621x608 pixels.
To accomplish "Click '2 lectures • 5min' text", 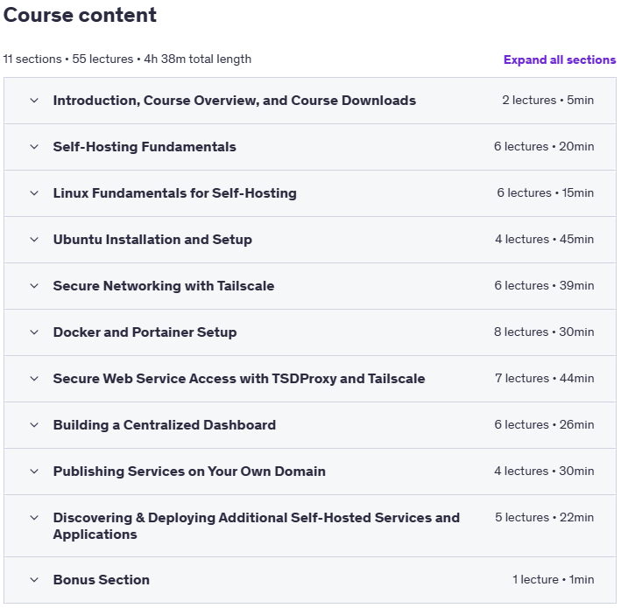I will click(x=547, y=100).
